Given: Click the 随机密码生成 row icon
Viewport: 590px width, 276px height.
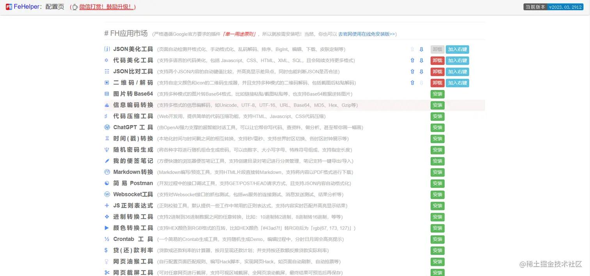Looking at the screenshot, I should [107, 150].
